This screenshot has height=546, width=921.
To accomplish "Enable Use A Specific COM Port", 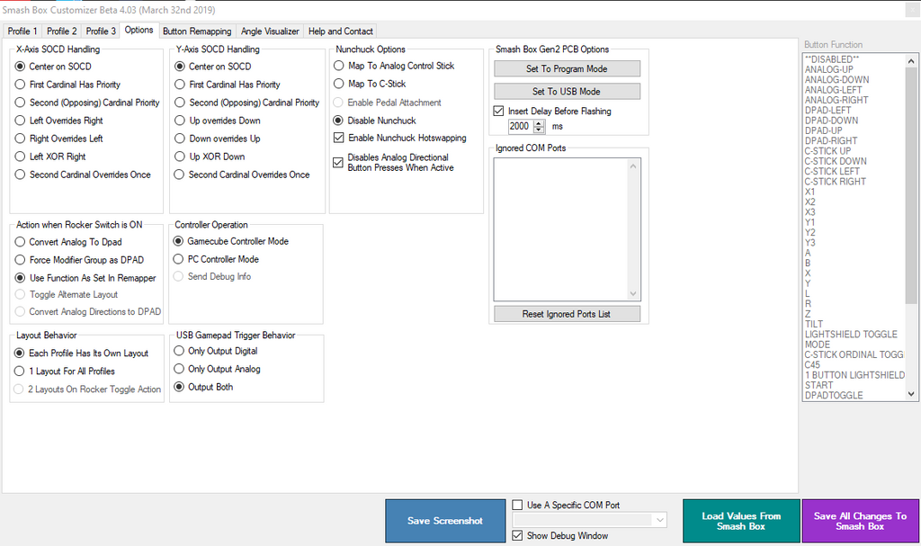I will (517, 506).
